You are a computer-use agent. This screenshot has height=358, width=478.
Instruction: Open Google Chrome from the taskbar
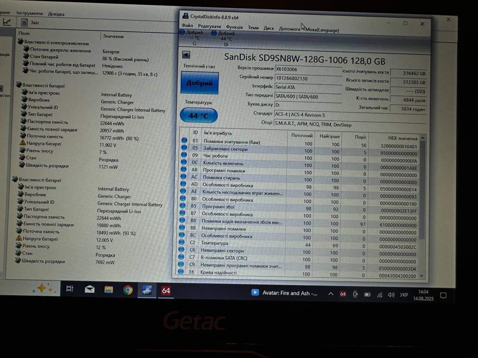[x=128, y=290]
